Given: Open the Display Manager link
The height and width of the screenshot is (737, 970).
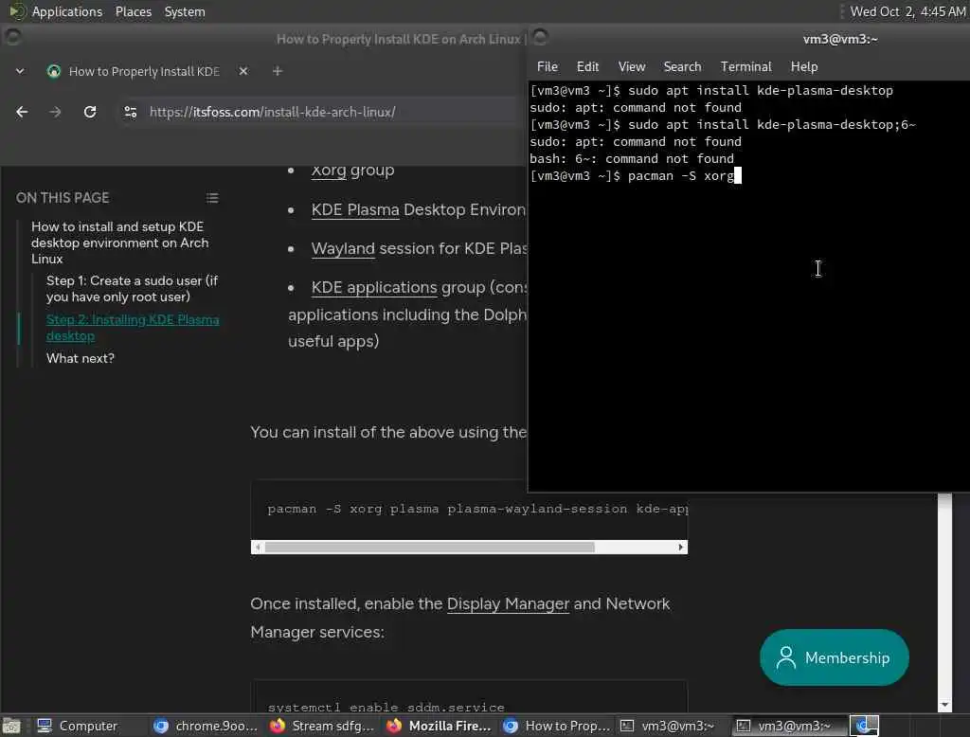Looking at the screenshot, I should (x=508, y=604).
